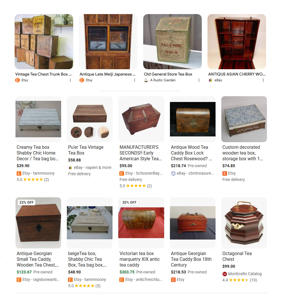This screenshot has height=299, width=283.
Task: Select the light wood corner variant of Pu'er Tea Box
Action: 103,132
